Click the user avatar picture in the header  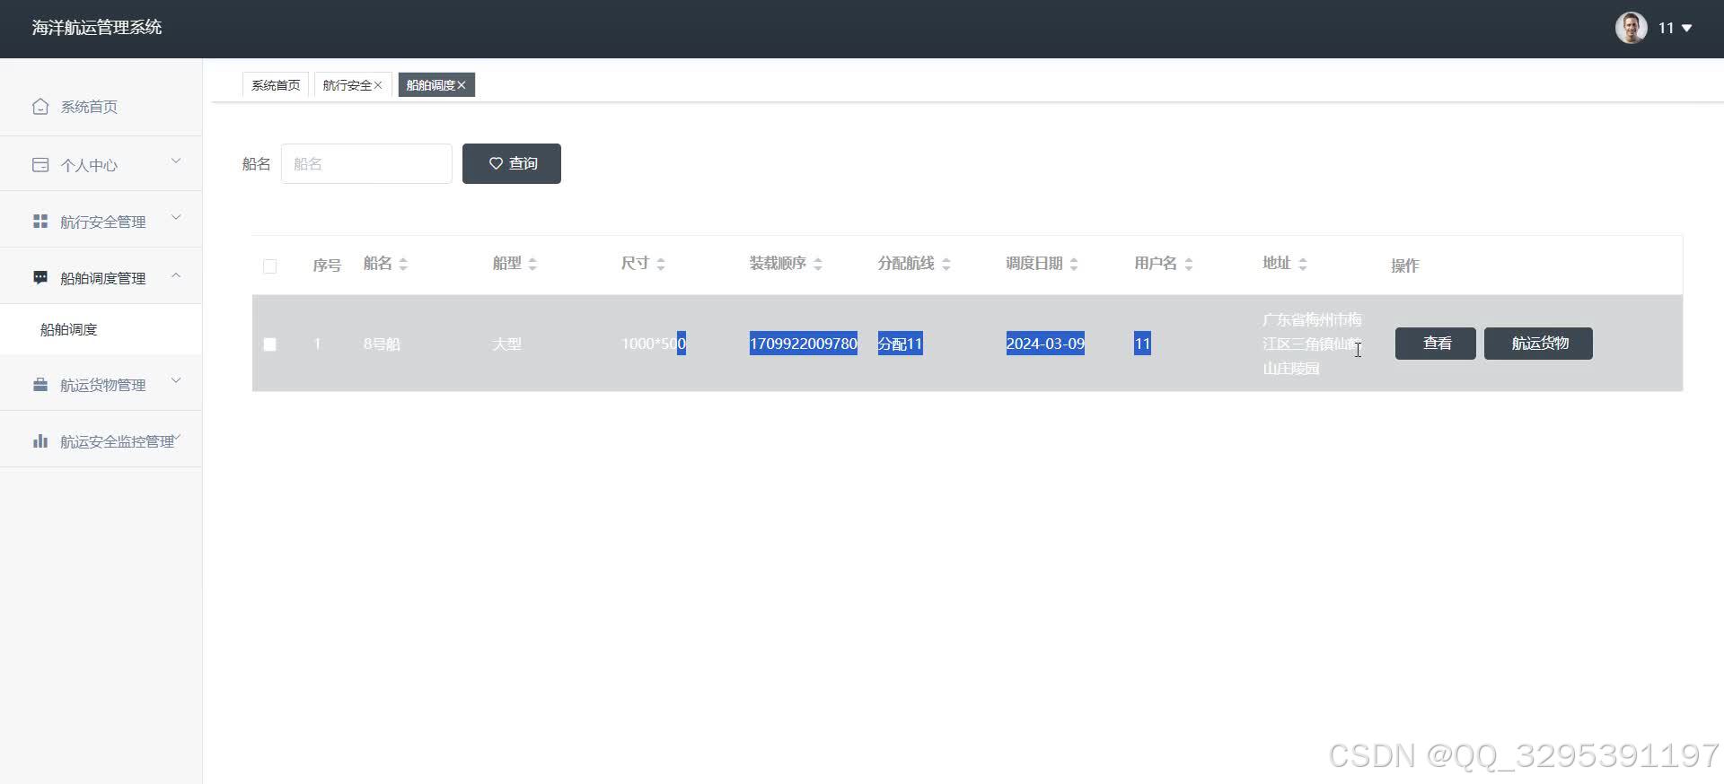[1631, 28]
